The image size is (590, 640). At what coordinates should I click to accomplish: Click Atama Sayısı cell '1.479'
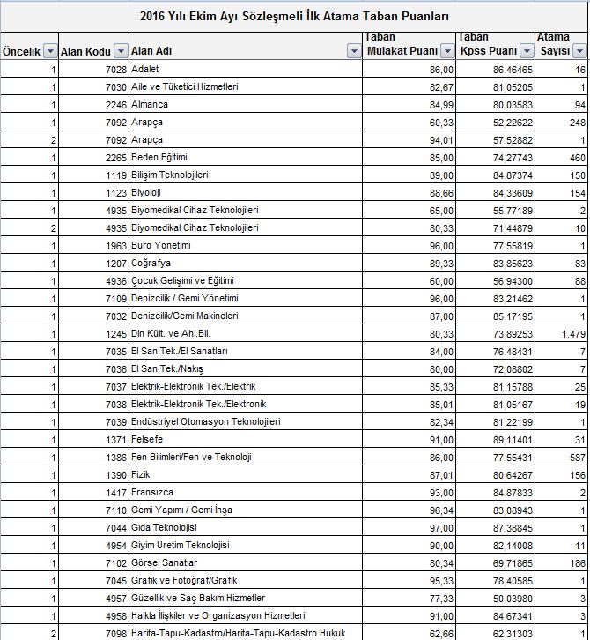(562, 333)
